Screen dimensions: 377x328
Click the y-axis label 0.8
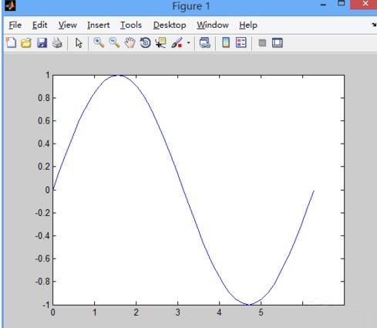[44, 98]
